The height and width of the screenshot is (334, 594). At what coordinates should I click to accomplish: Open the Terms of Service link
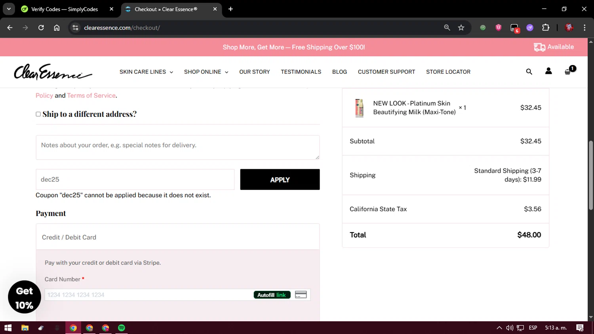[x=91, y=95]
